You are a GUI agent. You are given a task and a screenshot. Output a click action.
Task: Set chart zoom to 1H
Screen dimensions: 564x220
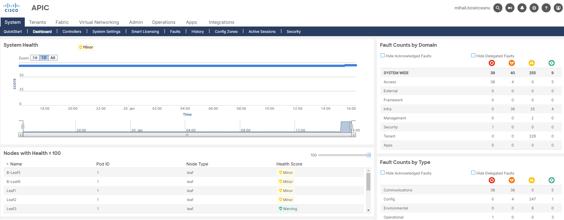(x=35, y=58)
